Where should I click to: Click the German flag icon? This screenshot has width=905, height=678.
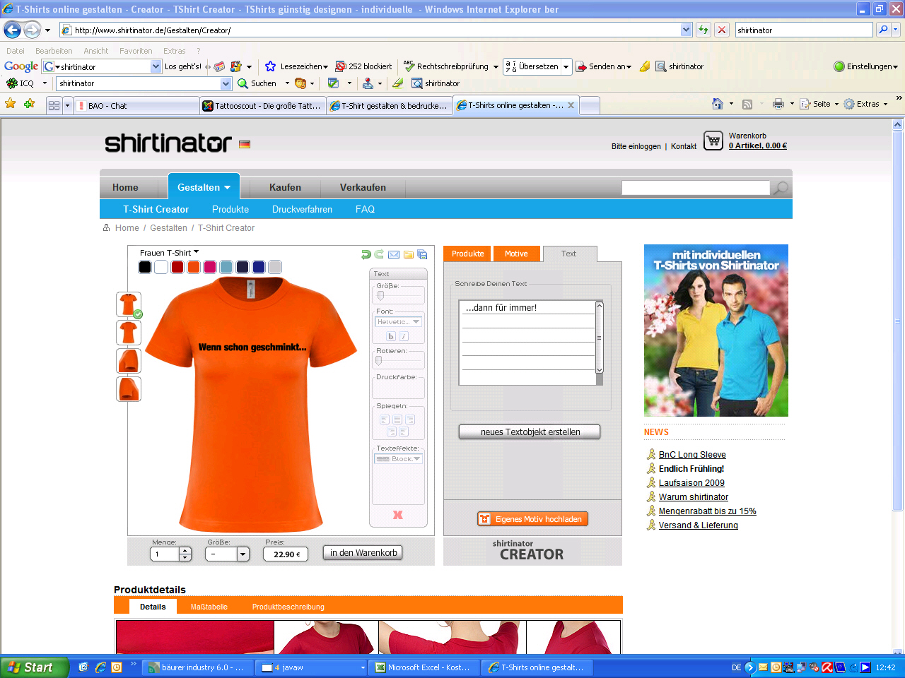(245, 144)
